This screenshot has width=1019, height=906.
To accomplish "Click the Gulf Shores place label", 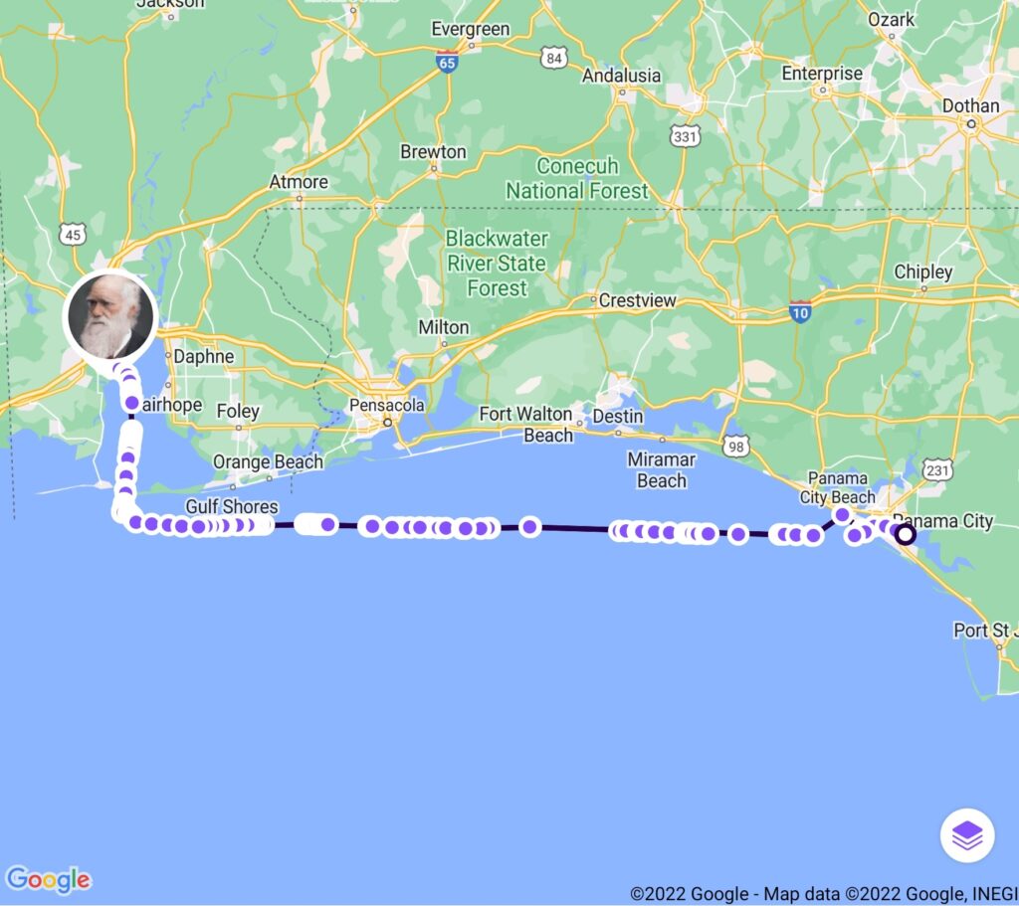I will (x=232, y=506).
